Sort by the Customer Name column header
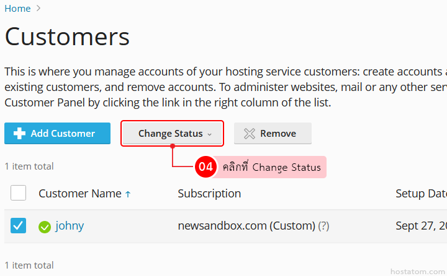 point(79,194)
